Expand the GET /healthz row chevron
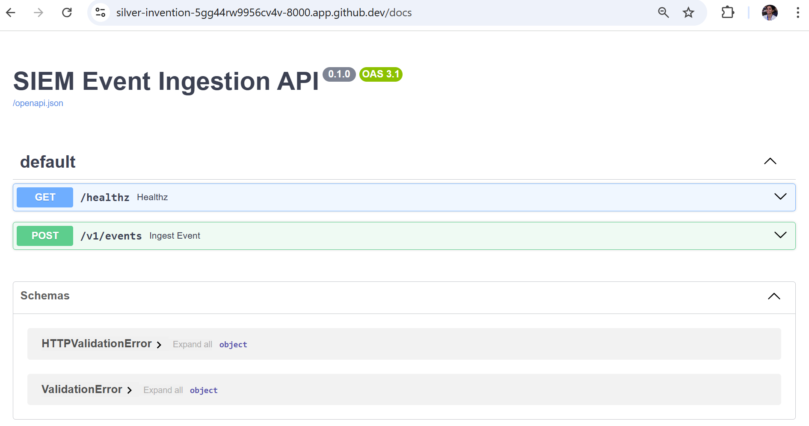 click(x=780, y=197)
